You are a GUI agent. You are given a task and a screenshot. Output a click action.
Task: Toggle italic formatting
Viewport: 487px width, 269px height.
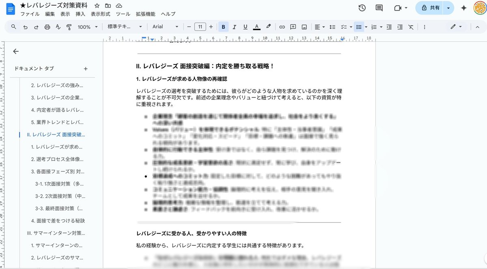(235, 27)
